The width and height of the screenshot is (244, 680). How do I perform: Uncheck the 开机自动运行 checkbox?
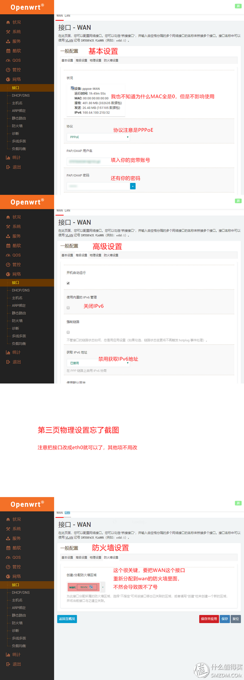(x=68, y=283)
